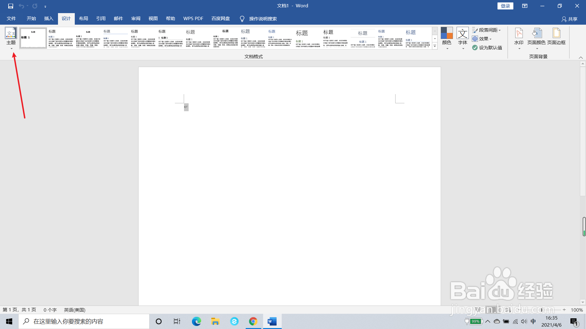This screenshot has height=329, width=586.
Task: Open the Layout (布局) tab
Action: [x=83, y=19]
